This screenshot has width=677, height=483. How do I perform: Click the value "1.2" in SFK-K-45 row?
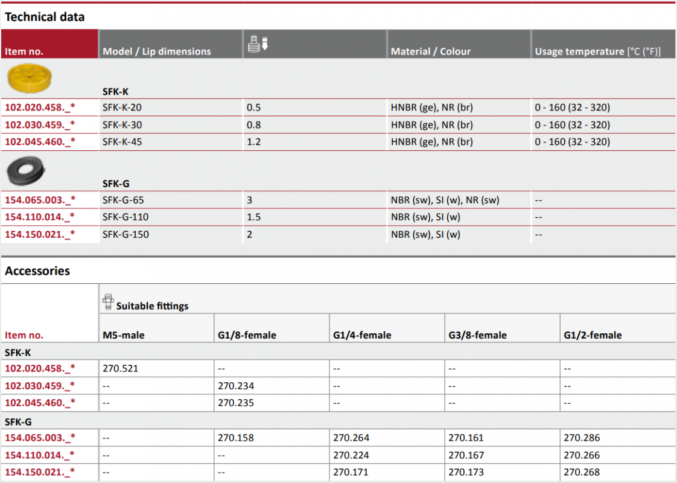pos(253,142)
